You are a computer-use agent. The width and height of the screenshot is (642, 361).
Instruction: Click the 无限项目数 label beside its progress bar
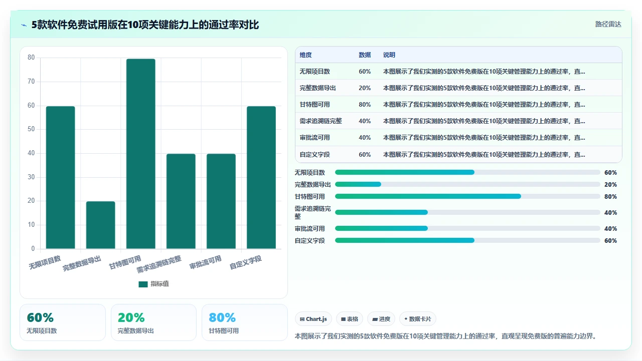[x=310, y=172]
